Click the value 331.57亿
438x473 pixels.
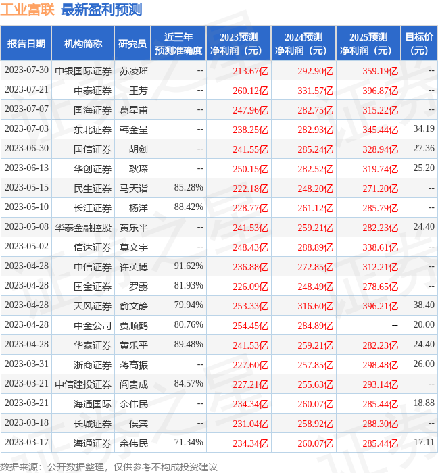315,91
